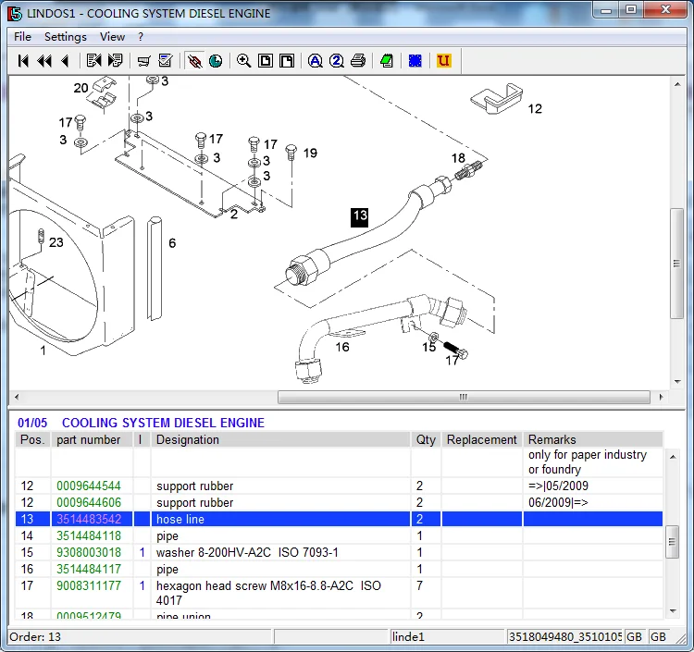Viewport: 694px width, 652px height.
Task: Open the File menu
Action: (x=22, y=37)
